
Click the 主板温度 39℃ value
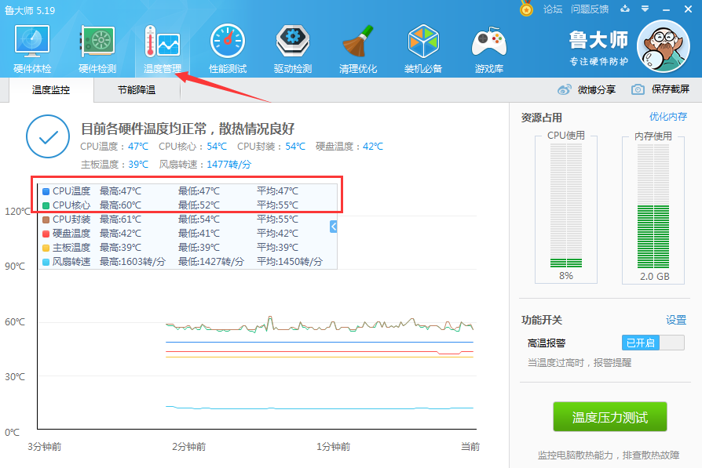tap(138, 165)
